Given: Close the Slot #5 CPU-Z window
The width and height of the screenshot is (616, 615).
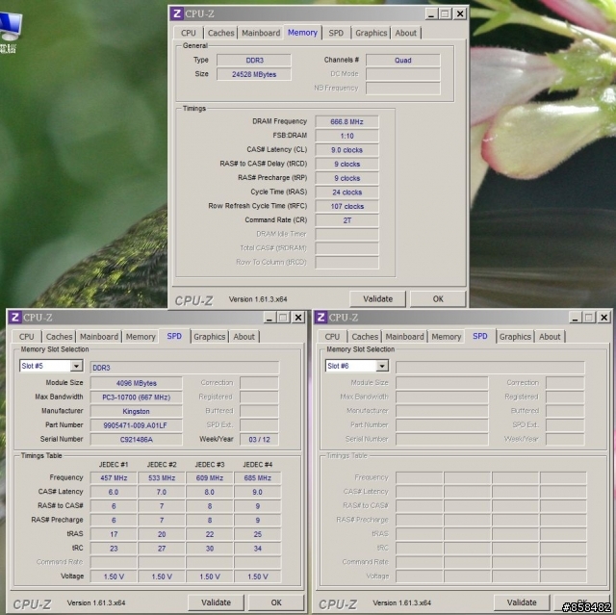Looking at the screenshot, I should 298,318.
